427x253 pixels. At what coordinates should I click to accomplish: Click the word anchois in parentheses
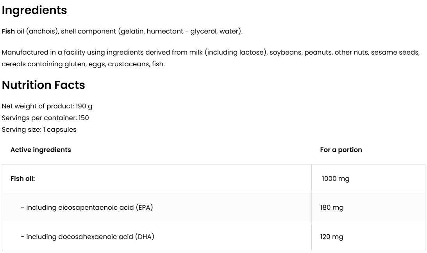[x=45, y=31]
